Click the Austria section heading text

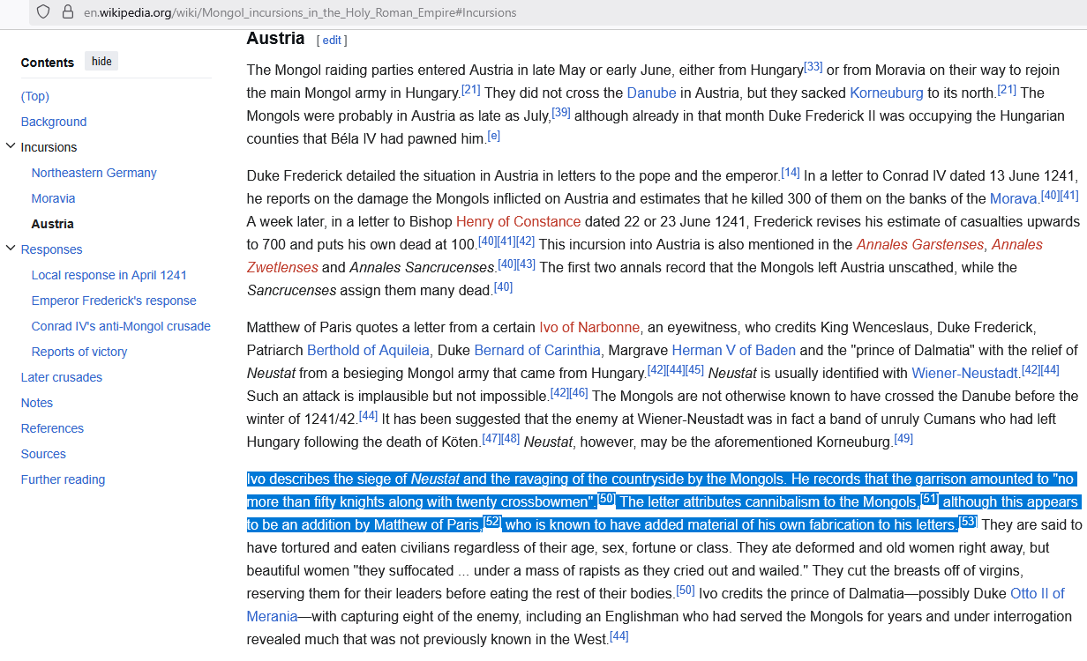point(275,39)
